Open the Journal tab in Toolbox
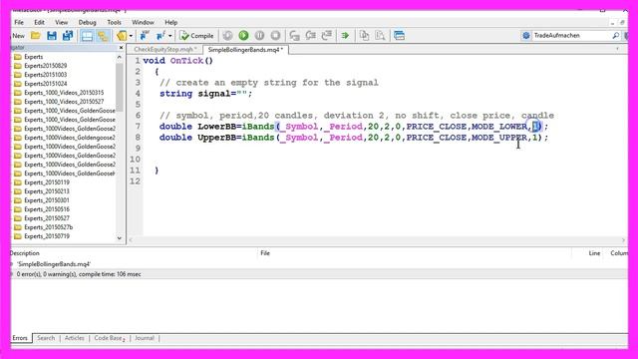Image resolution: width=638 pixels, height=359 pixels. point(145,338)
